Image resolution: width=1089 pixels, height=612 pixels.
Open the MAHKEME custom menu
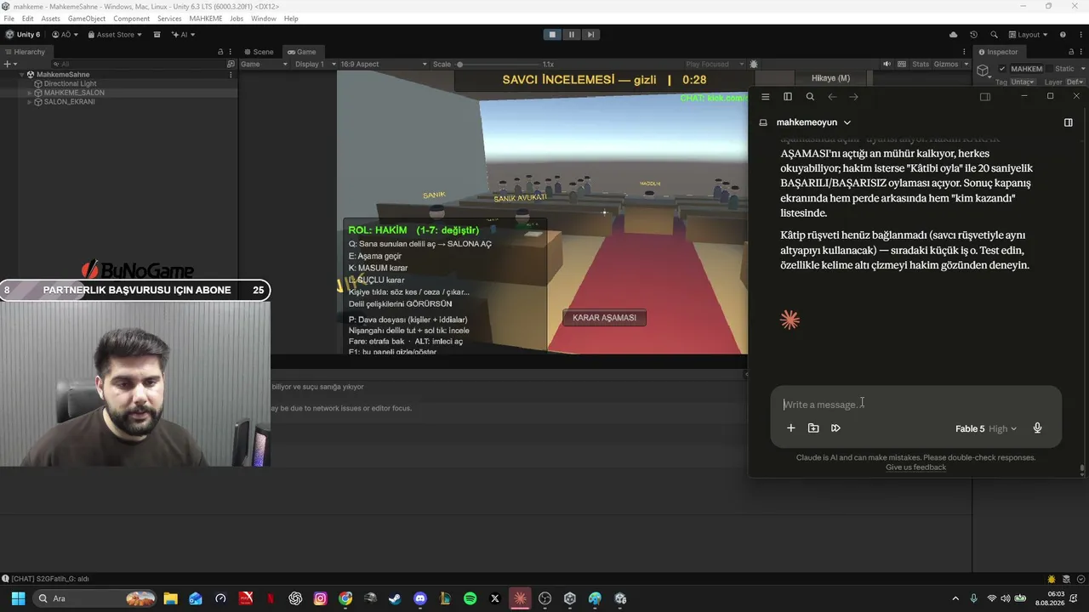coord(206,19)
